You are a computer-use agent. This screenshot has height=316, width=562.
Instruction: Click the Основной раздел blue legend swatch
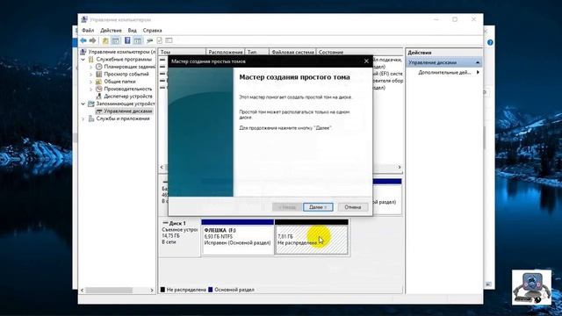[x=211, y=290]
